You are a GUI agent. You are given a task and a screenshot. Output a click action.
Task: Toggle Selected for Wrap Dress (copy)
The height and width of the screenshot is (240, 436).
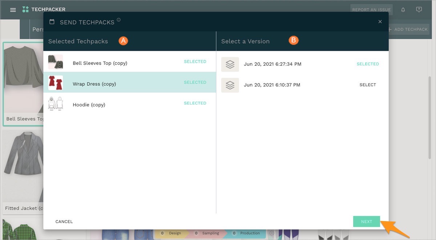coord(195,82)
